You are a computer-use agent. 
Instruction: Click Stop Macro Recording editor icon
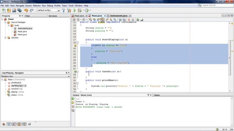[133, 20]
